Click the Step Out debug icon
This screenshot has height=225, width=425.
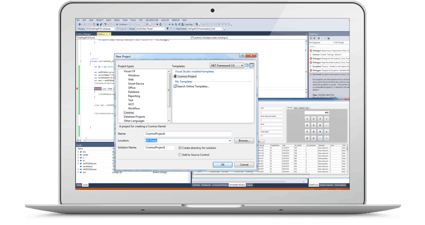179,24
